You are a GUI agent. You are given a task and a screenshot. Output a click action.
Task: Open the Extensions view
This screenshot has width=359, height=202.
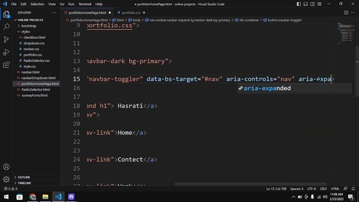coord(6,65)
